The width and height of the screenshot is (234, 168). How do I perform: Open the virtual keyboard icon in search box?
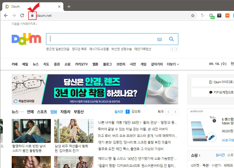159,39
